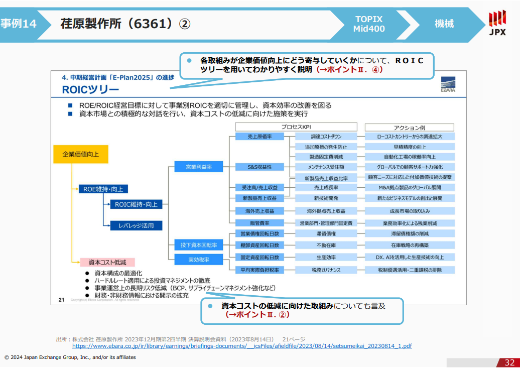The height and width of the screenshot is (369, 520).
Task: Click the ROICツリー slide heading
Action: click(90, 89)
